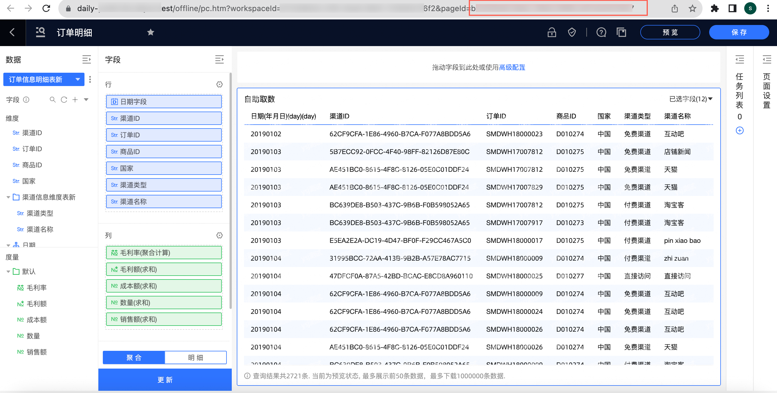777x393 pixels.
Task: Select 国家 in dimension list
Action: (29, 181)
